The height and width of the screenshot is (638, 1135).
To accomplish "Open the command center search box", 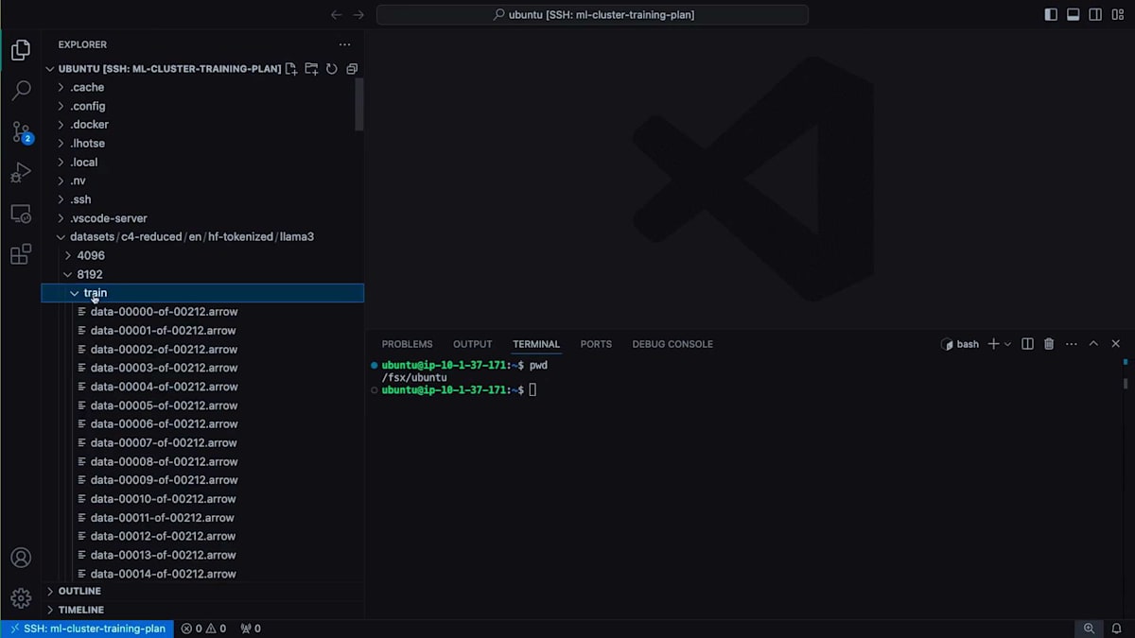I will click(x=592, y=15).
